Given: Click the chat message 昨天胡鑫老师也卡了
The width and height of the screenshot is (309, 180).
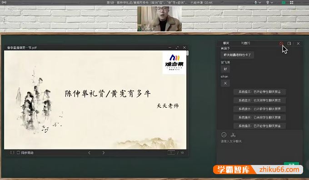Looking at the screenshot, I should [x=237, y=55].
